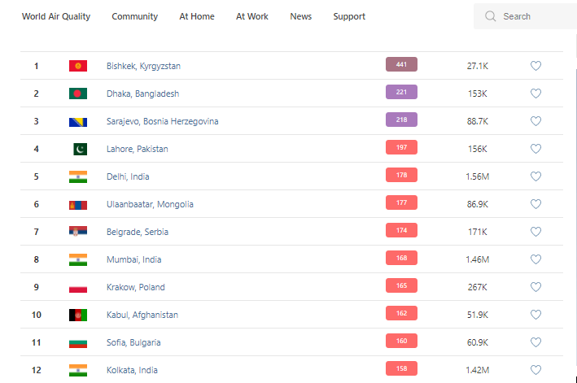Click the Serbia flag next to Belgrade
577x383 pixels.
tap(78, 232)
